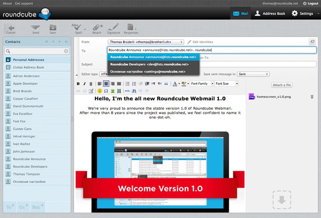Click the contacts search field

[37, 51]
